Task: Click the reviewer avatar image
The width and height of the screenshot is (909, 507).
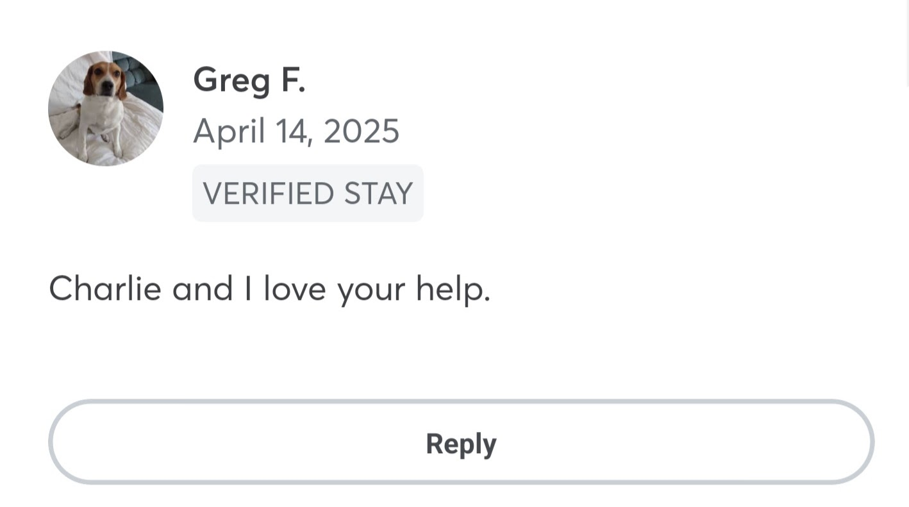Action: [x=106, y=108]
